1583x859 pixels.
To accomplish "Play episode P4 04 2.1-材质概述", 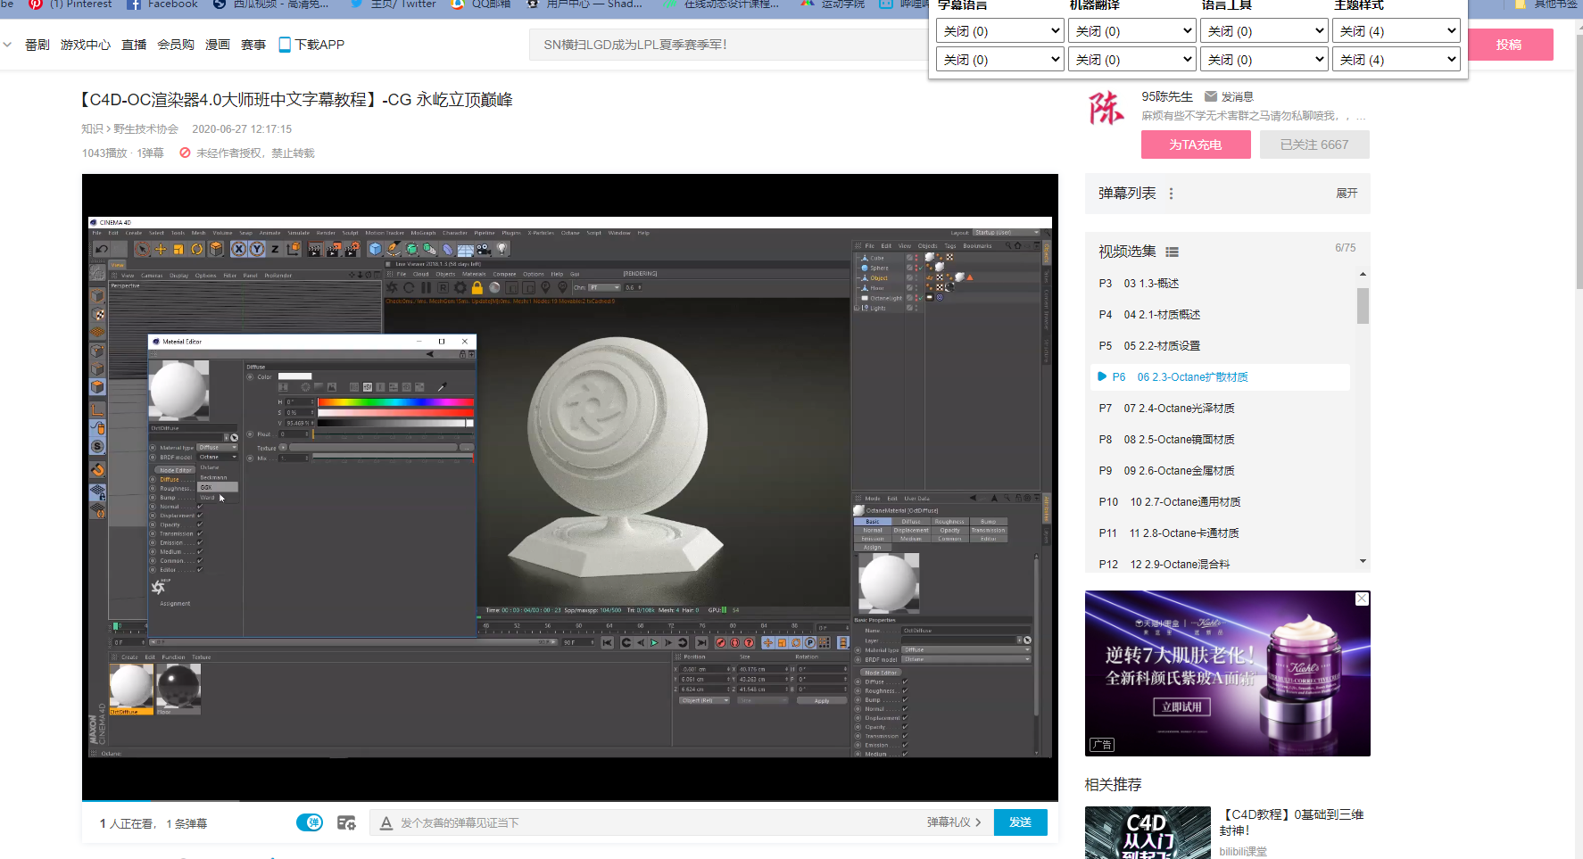I will click(x=1221, y=315).
